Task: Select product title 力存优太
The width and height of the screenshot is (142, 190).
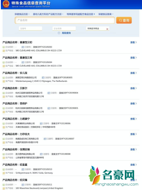Action: [x=25, y=134]
